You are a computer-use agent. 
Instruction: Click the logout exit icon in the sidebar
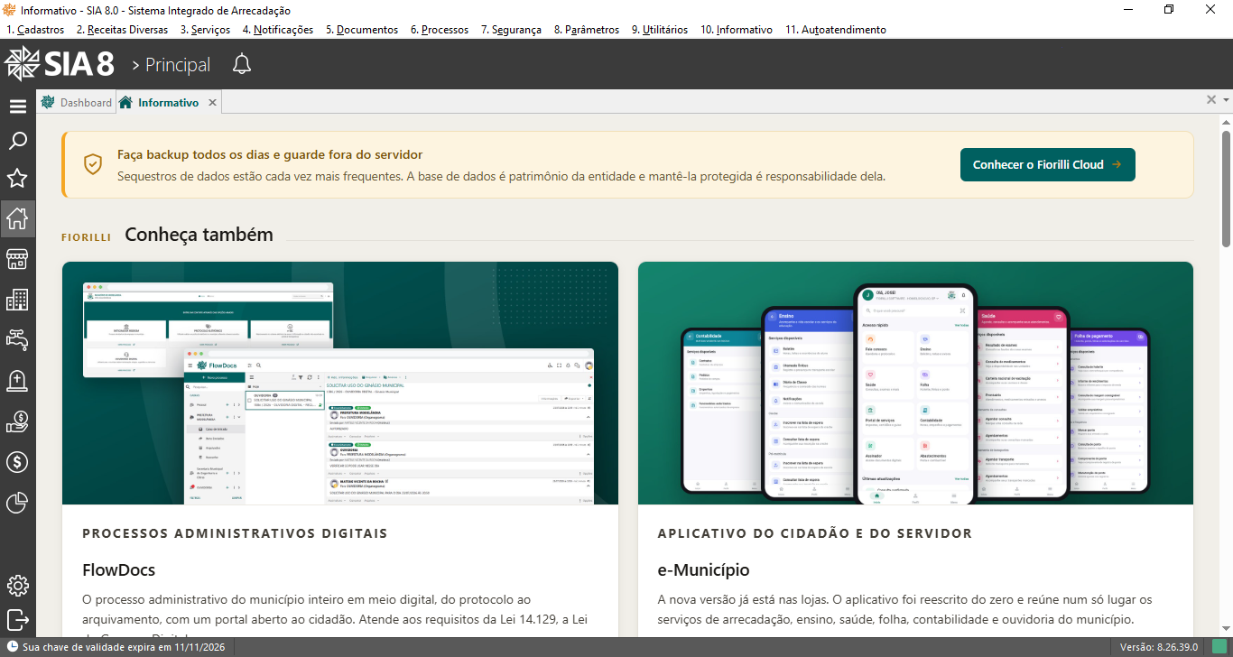[17, 621]
